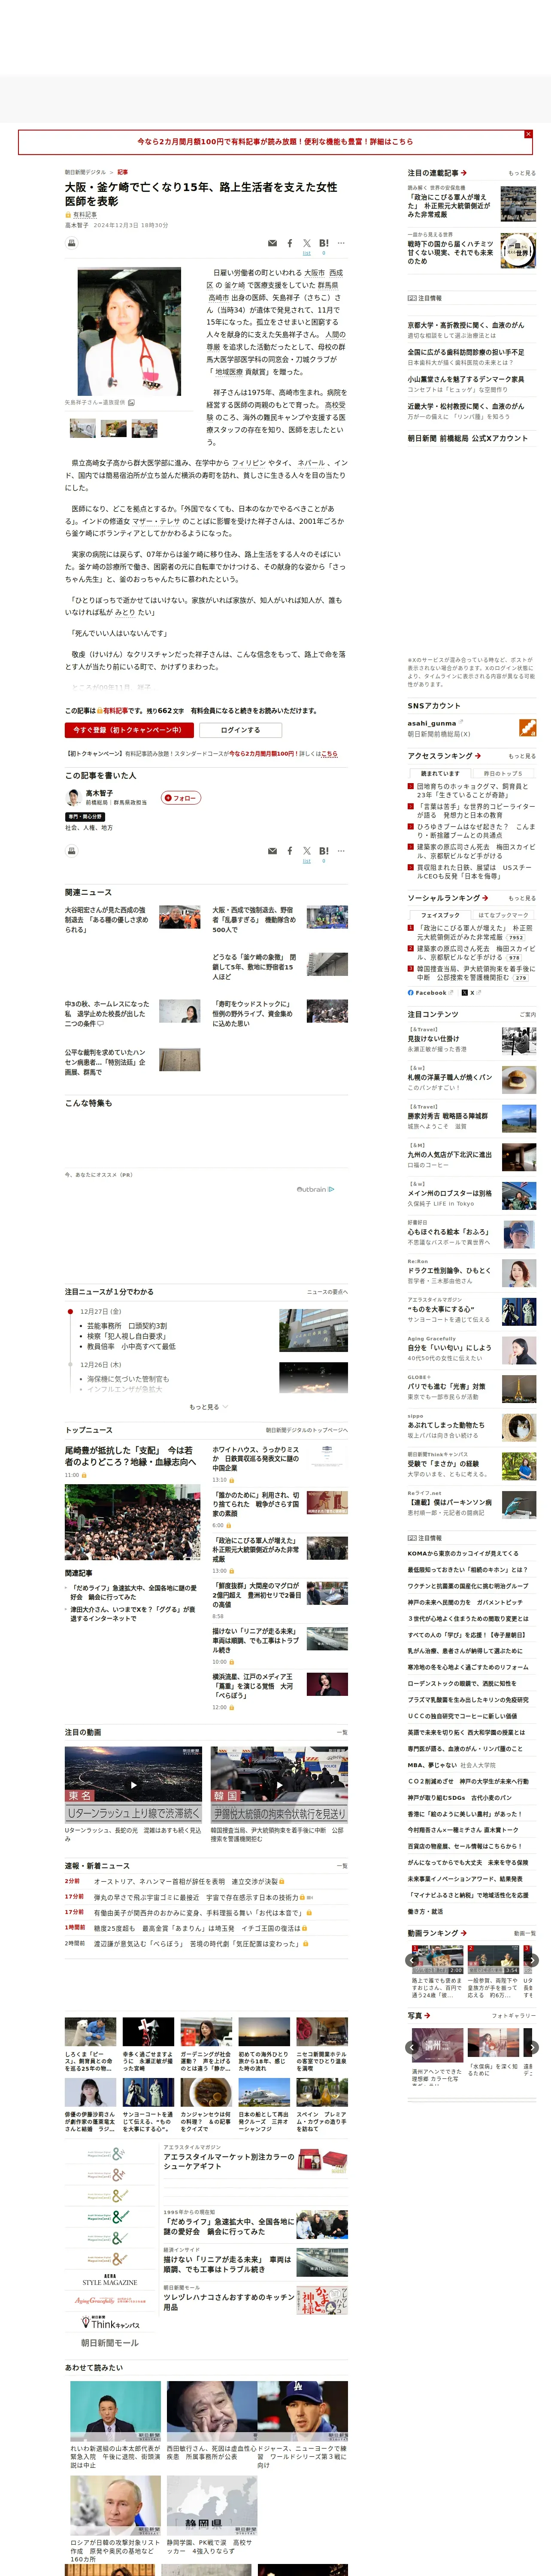The height and width of the screenshot is (2576, 551).
Task: Close the red campaign banner
Action: (x=528, y=134)
